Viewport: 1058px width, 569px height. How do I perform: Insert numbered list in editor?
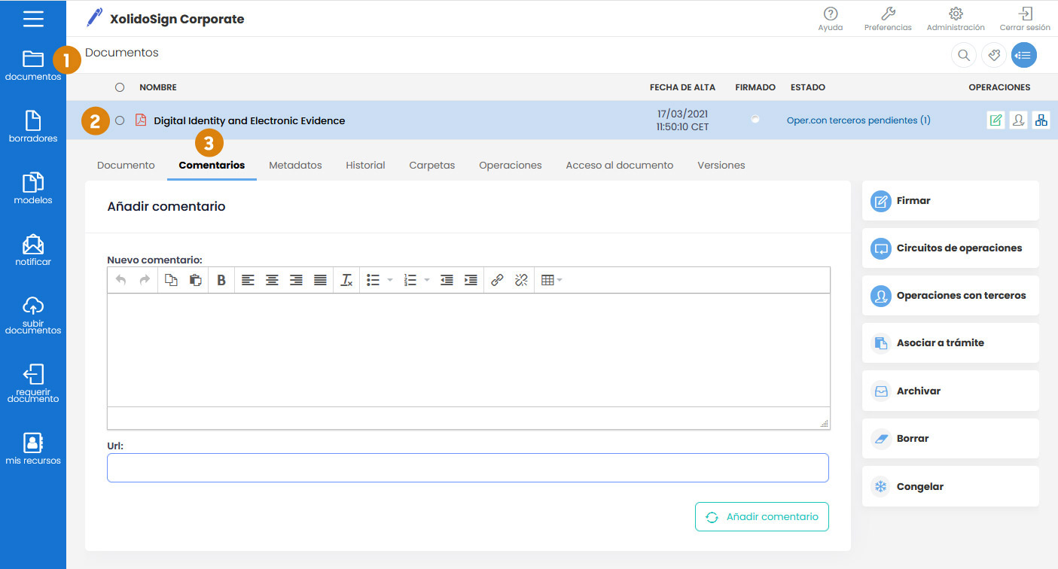[x=410, y=280]
